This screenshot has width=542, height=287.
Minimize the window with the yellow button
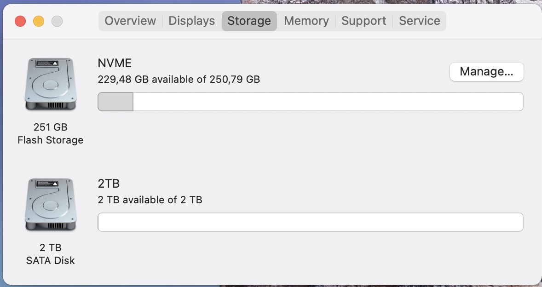pyautogui.click(x=39, y=21)
